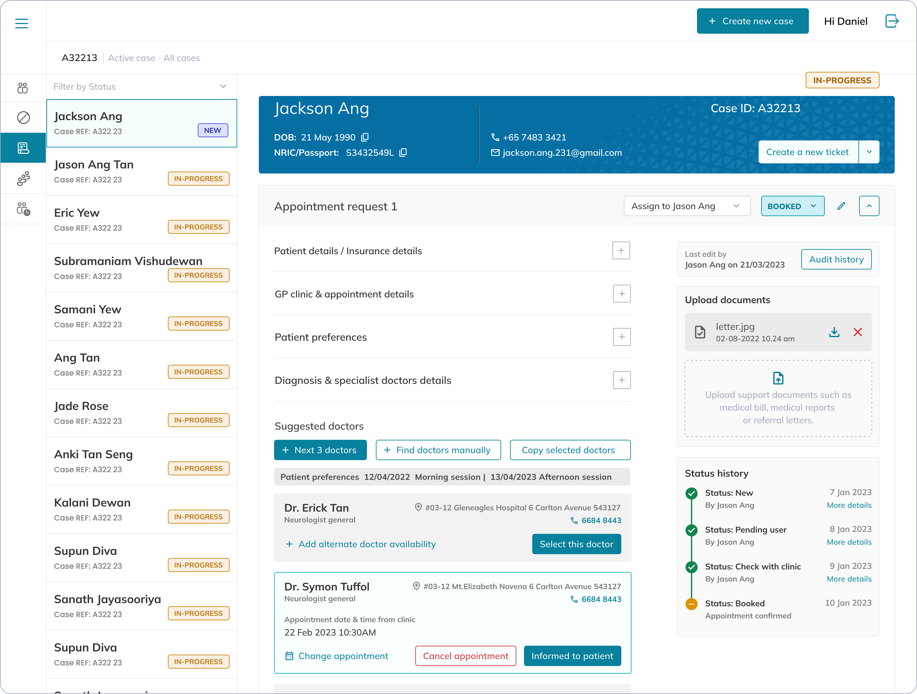Viewport: 917px width, 694px height.
Task: Expand Patient details / Insurance details section
Action: click(x=621, y=251)
